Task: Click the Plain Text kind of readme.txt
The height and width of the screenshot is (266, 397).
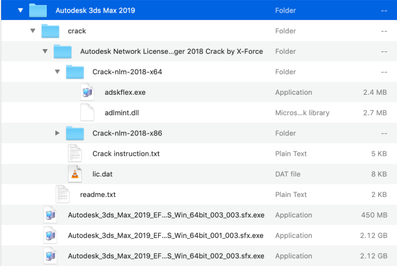Action: click(x=291, y=195)
